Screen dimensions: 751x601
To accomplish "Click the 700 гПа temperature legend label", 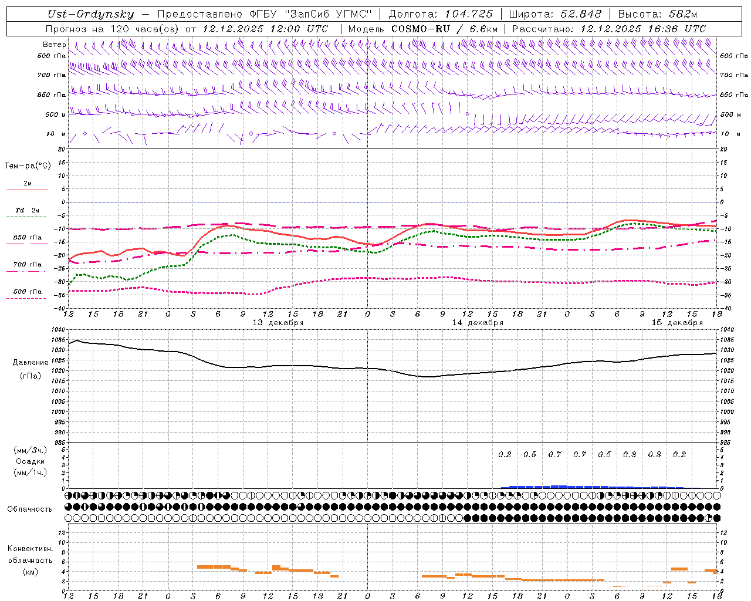I will tap(27, 265).
